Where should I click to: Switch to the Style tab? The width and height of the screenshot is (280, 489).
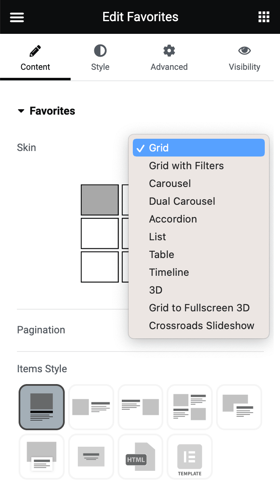[x=100, y=58]
